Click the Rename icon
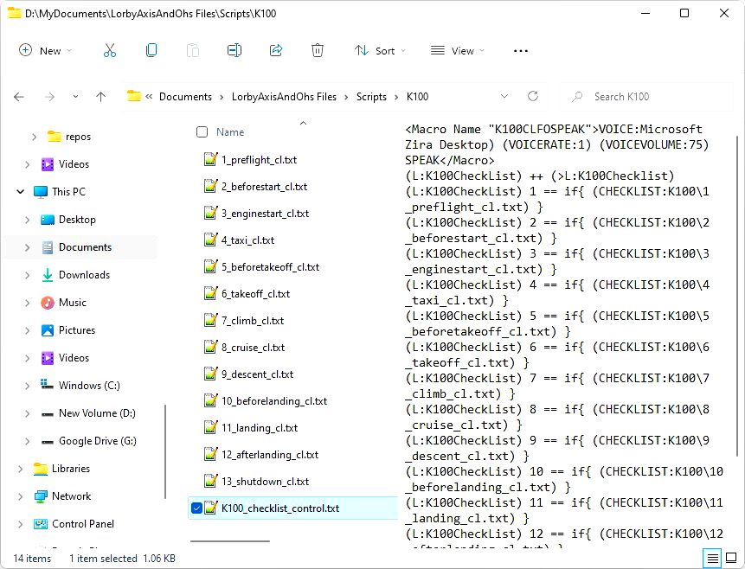 coord(234,50)
